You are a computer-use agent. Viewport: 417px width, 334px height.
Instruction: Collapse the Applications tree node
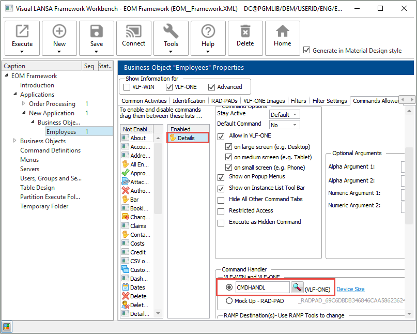(15, 94)
